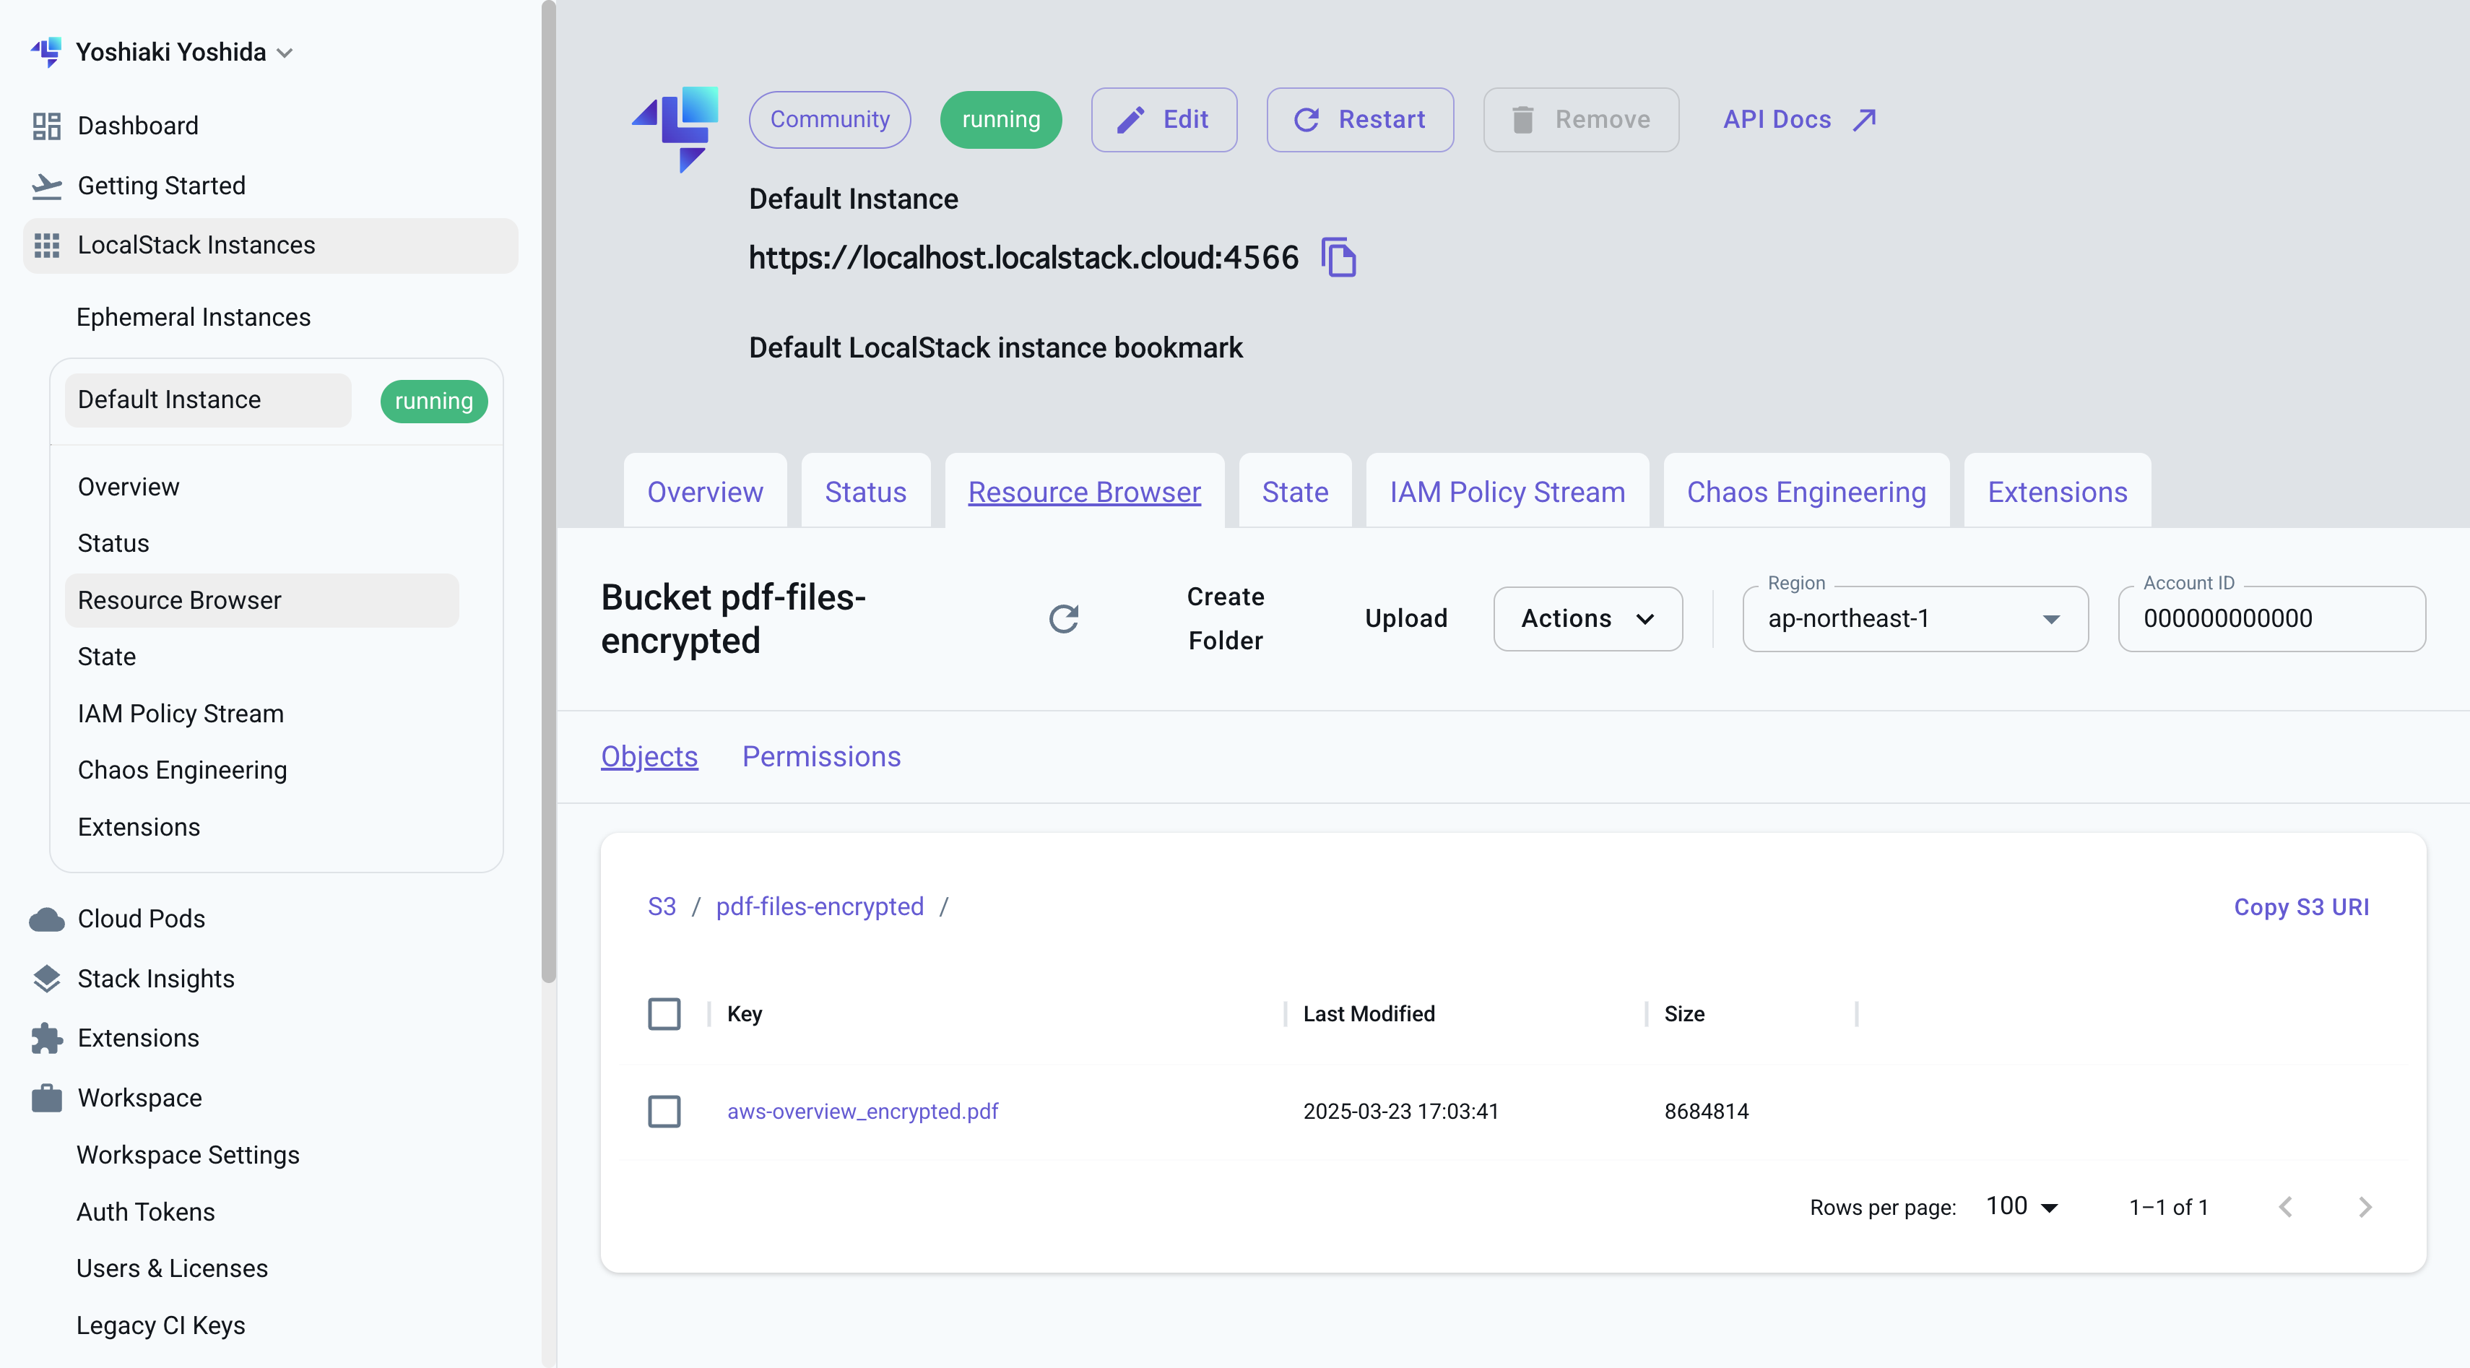Image resolution: width=2470 pixels, height=1368 pixels.
Task: Open Workspace Settings in sidebar
Action: click(188, 1155)
